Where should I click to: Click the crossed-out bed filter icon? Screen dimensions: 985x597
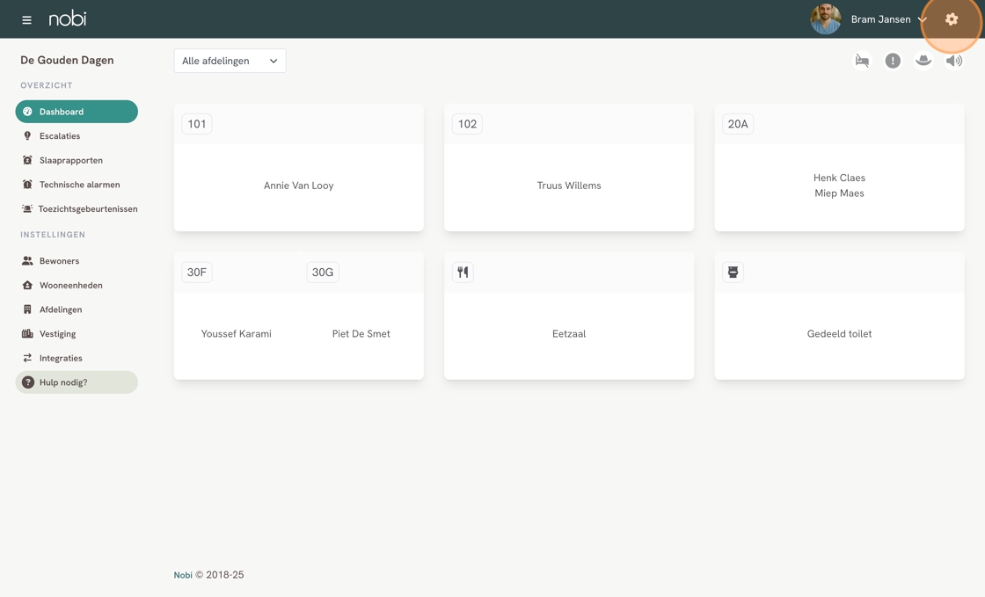[x=862, y=61]
